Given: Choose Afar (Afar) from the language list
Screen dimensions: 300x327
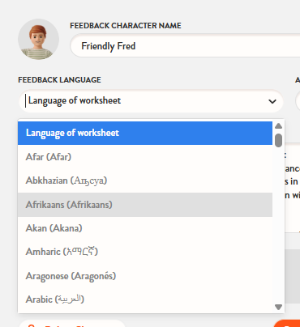Looking at the screenshot, I should tap(145, 157).
